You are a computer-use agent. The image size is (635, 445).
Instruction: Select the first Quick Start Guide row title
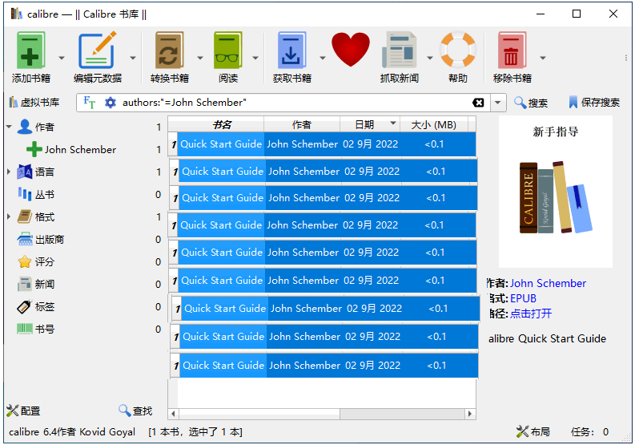(x=221, y=144)
